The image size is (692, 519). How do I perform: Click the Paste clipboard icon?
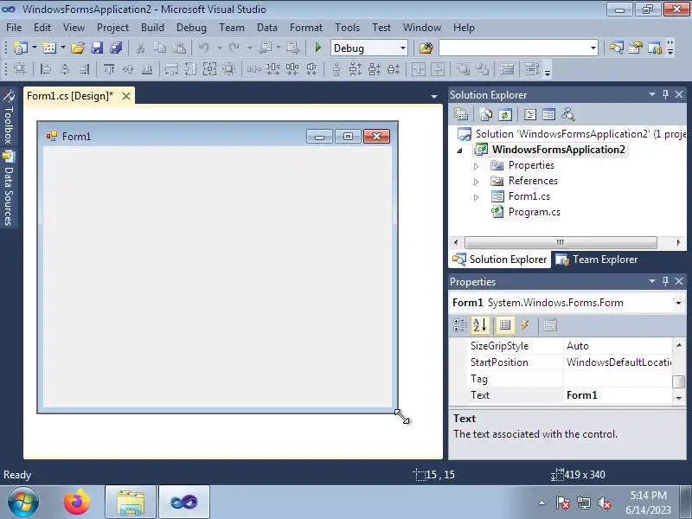179,48
